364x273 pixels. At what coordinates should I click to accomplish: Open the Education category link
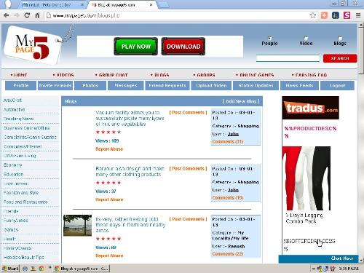click(x=13, y=174)
